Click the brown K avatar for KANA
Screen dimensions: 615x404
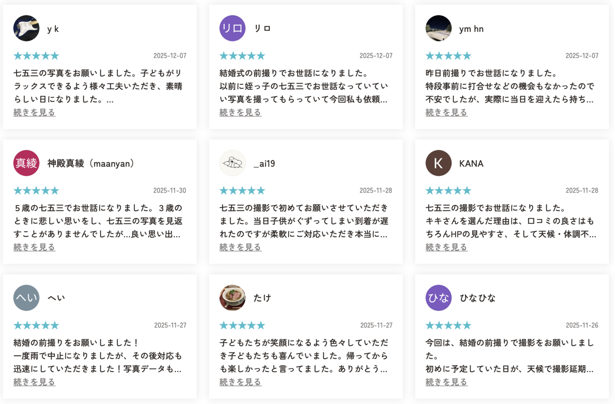point(439,163)
